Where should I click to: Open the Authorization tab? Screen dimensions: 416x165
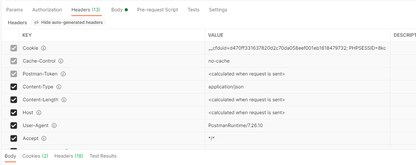[47, 10]
